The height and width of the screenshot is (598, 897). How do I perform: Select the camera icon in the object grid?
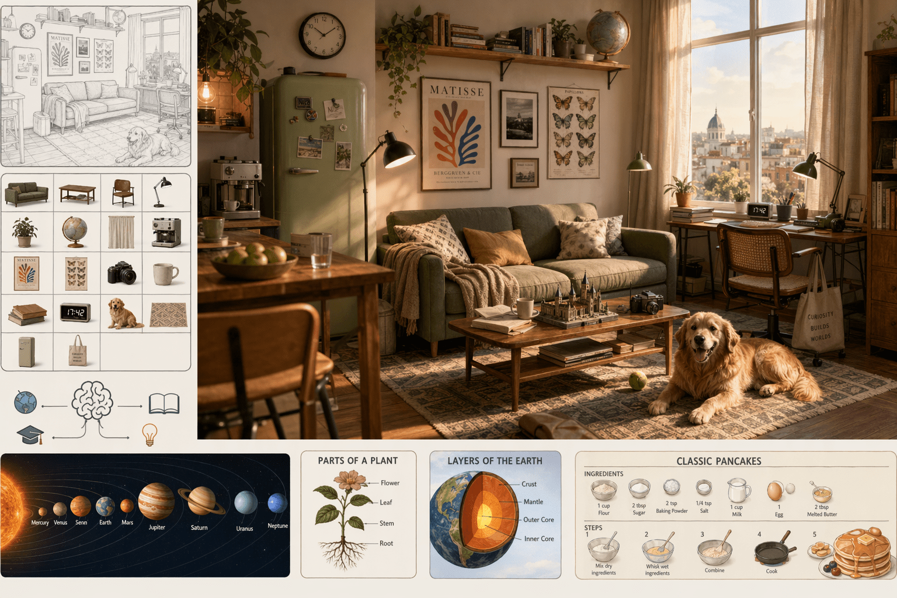click(x=121, y=273)
